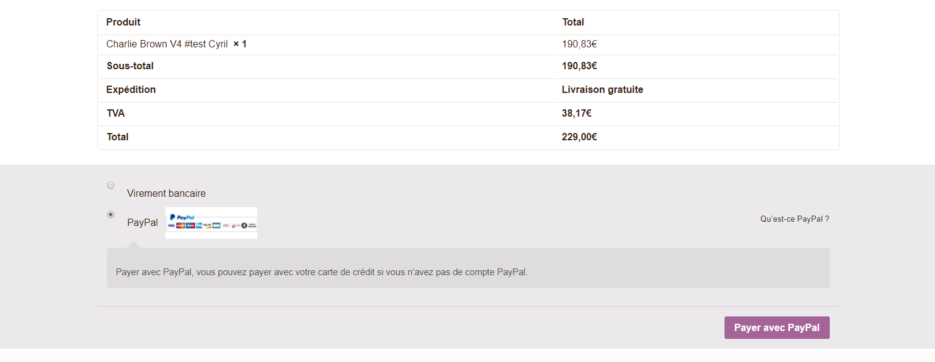The image size is (935, 362).
Task: Click the Sous-total row label
Action: (x=130, y=66)
